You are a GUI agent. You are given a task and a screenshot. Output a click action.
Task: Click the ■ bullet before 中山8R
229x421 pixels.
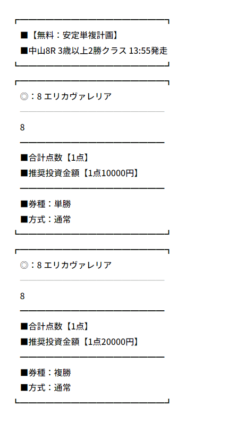[x=24, y=51]
